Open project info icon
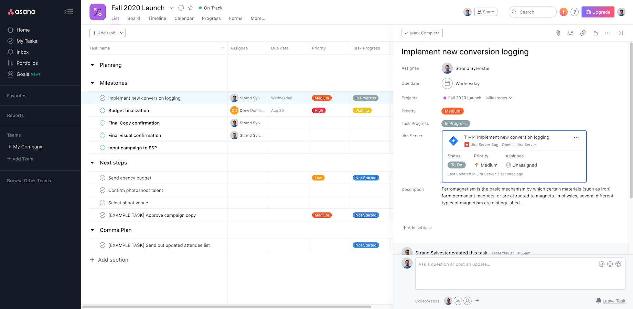 click(x=181, y=8)
